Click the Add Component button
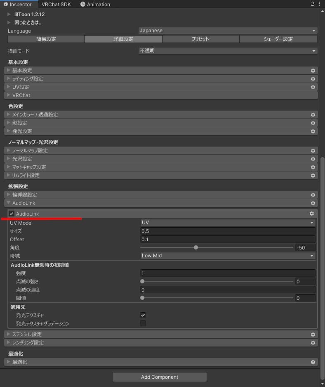325x387 pixels. [160, 377]
